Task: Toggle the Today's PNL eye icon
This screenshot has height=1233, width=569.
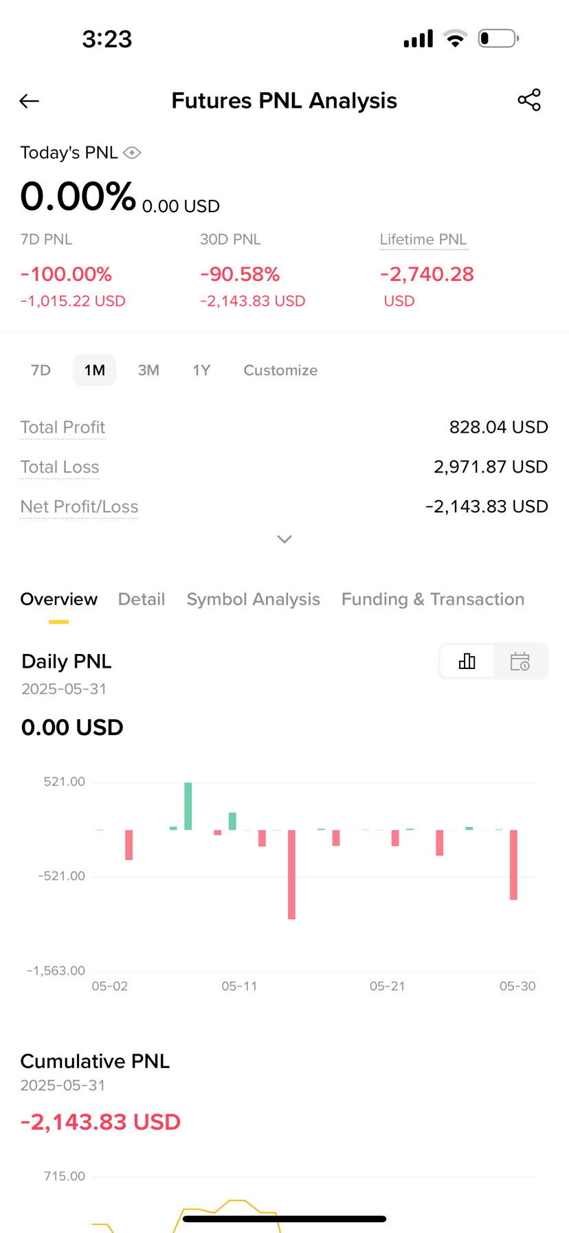Action: [x=132, y=152]
